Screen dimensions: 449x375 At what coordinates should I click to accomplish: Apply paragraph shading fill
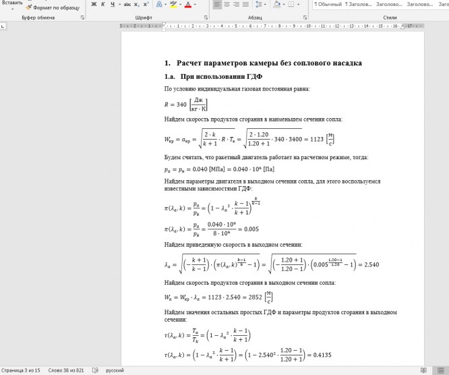[277, 4]
